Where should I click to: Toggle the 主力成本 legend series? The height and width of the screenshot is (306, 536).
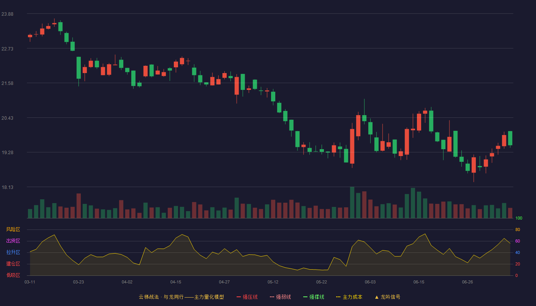tap(349, 297)
